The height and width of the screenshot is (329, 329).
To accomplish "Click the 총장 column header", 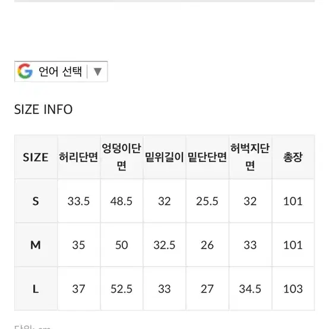I will pyautogui.click(x=293, y=157).
